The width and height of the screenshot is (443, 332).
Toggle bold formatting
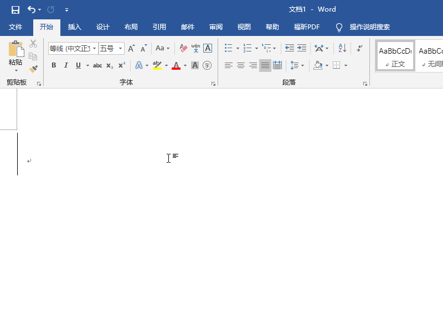(x=54, y=65)
